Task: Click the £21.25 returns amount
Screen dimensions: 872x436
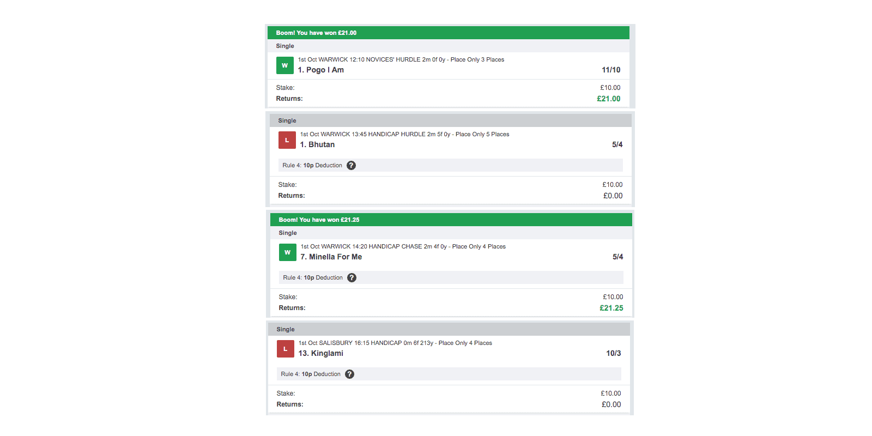Action: point(611,308)
